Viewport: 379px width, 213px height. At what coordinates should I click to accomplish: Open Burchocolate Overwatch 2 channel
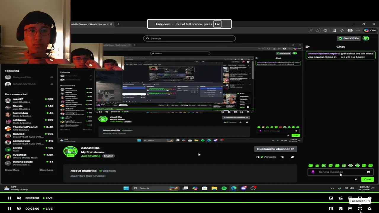point(29,163)
